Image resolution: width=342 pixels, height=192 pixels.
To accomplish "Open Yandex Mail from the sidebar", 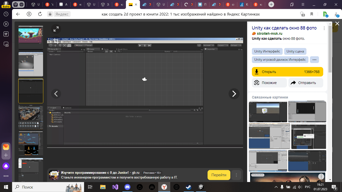I will (x=6, y=147).
